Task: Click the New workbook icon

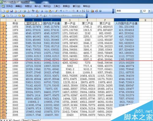Action: point(3,11)
